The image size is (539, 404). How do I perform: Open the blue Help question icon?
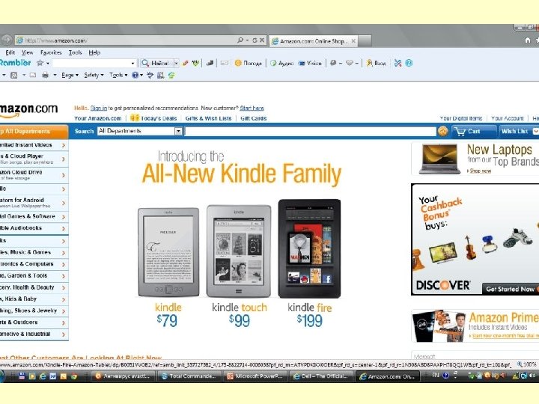[x=135, y=75]
